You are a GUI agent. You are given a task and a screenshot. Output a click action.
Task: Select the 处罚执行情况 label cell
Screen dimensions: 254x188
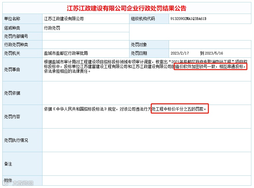click(x=22, y=140)
